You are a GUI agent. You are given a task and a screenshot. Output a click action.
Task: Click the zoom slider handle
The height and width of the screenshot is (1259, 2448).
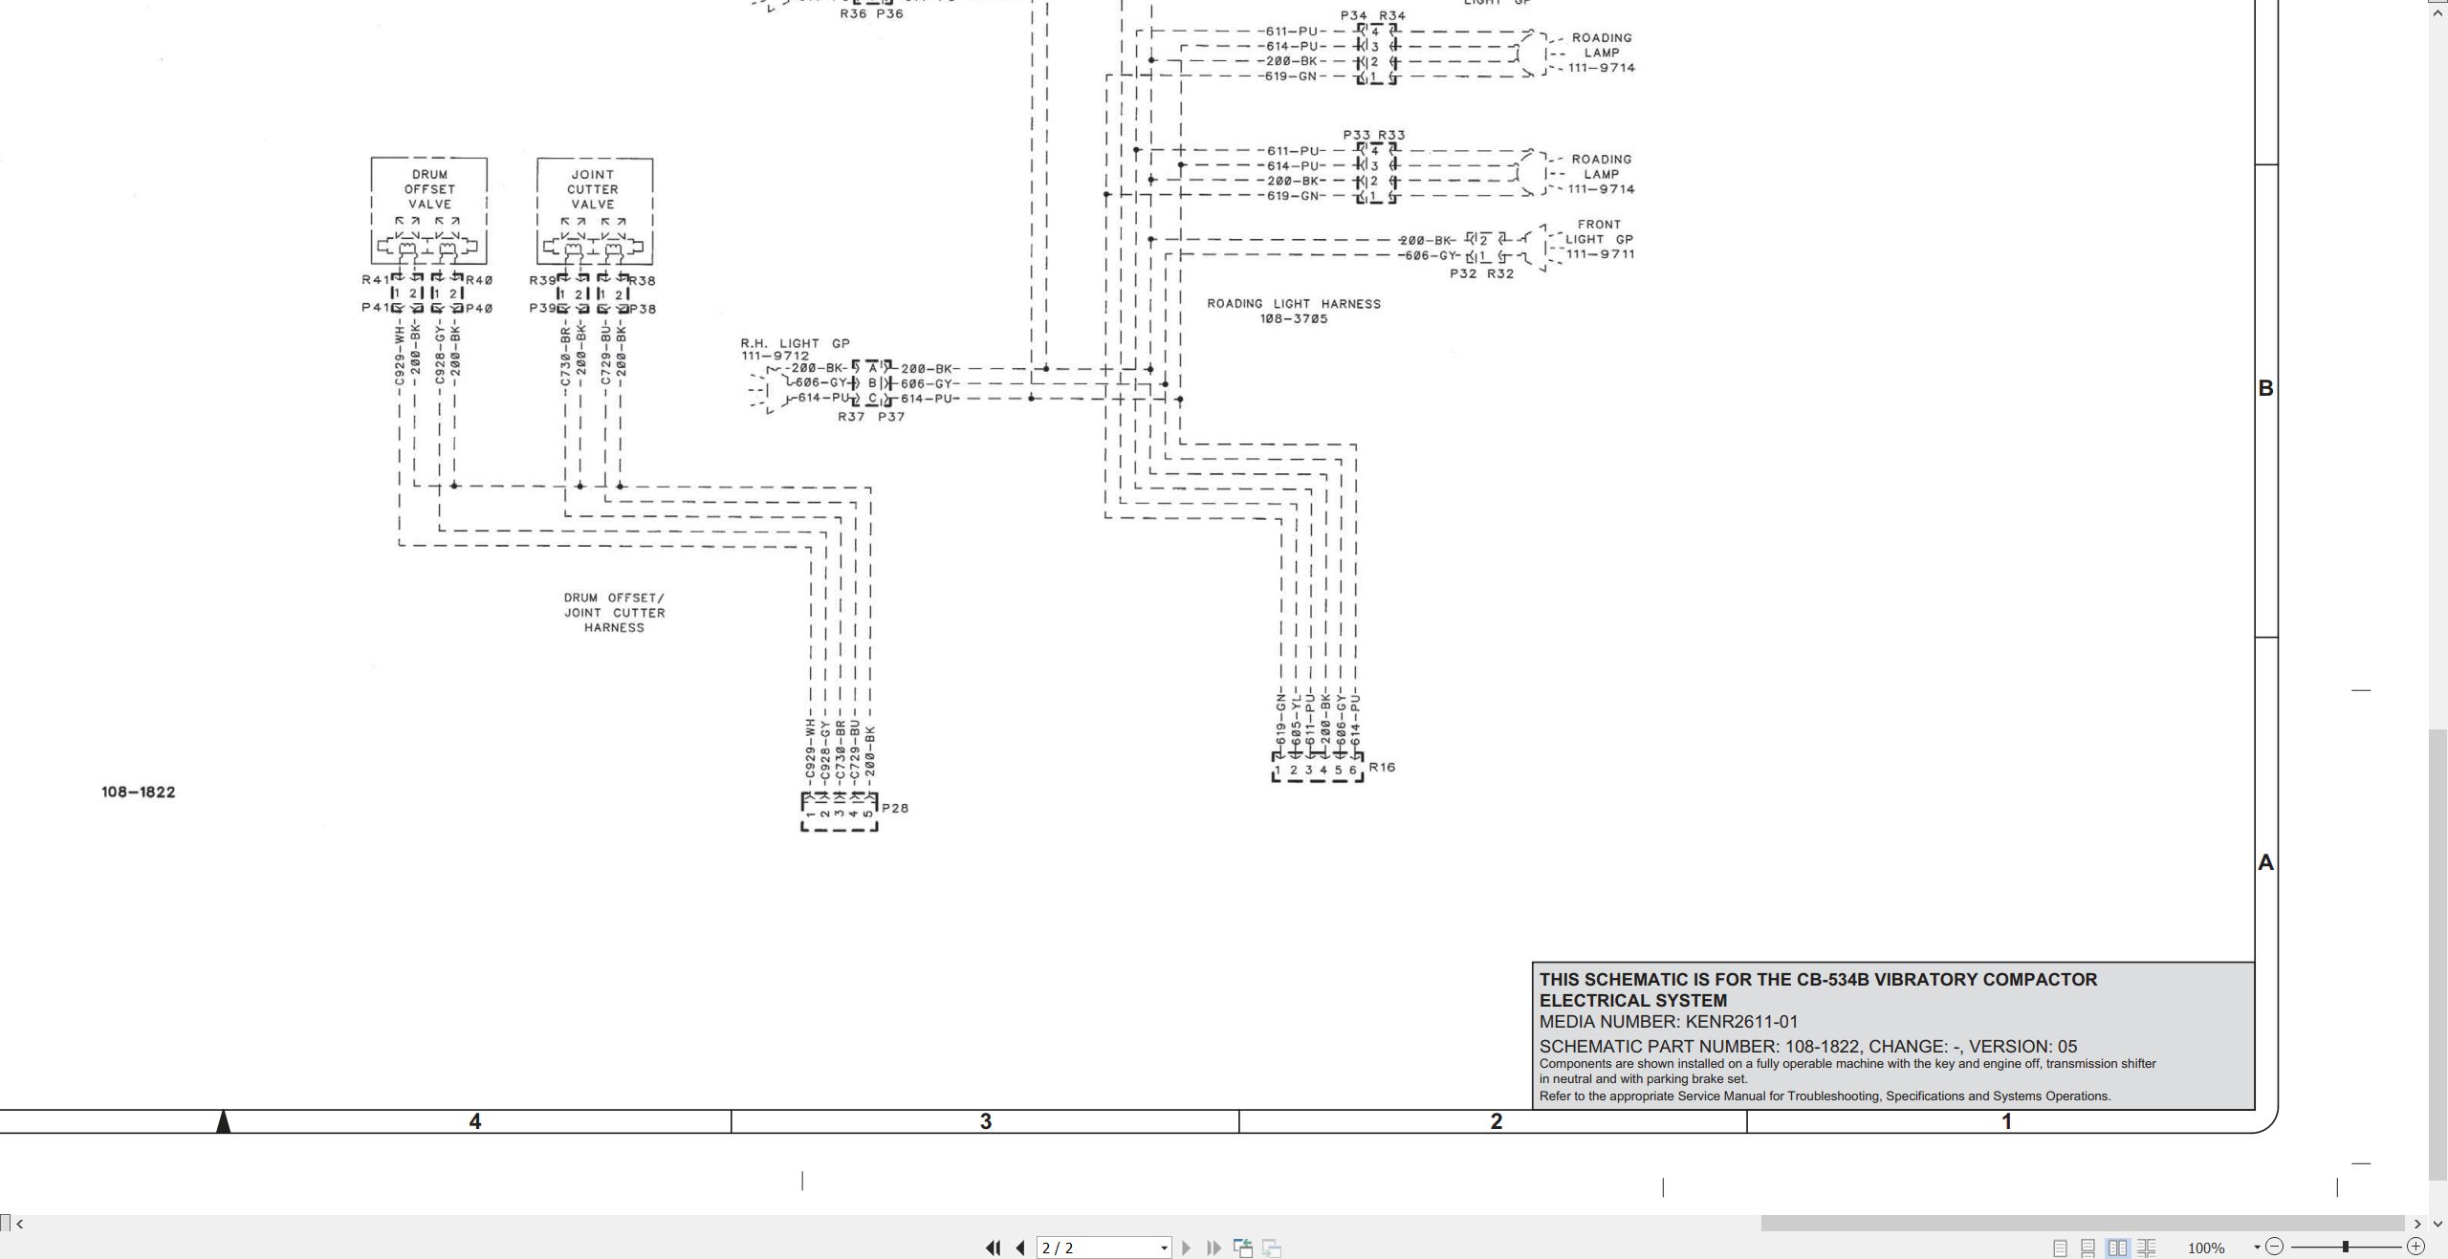(x=2345, y=1247)
